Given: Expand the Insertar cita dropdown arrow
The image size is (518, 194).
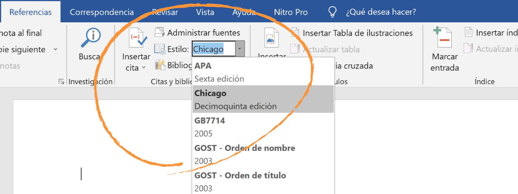Looking at the screenshot, I should click(x=143, y=68).
